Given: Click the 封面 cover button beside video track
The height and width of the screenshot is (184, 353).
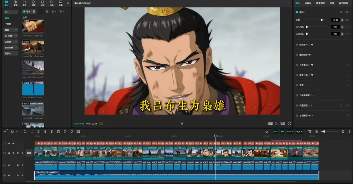Looking at the screenshot, I should (29, 153).
